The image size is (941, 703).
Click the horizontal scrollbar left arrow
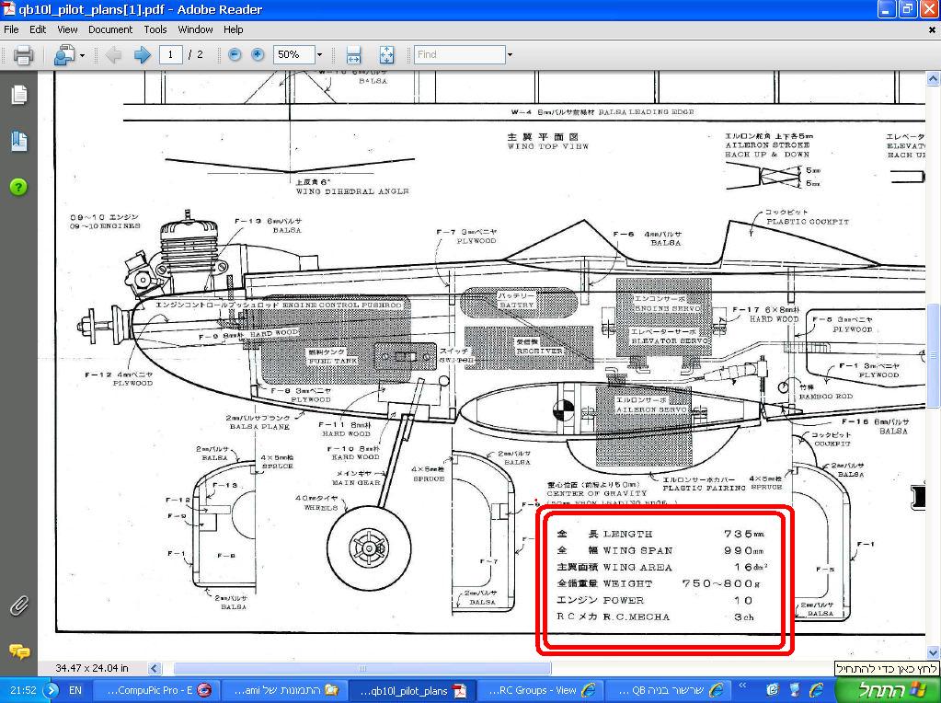(x=155, y=668)
